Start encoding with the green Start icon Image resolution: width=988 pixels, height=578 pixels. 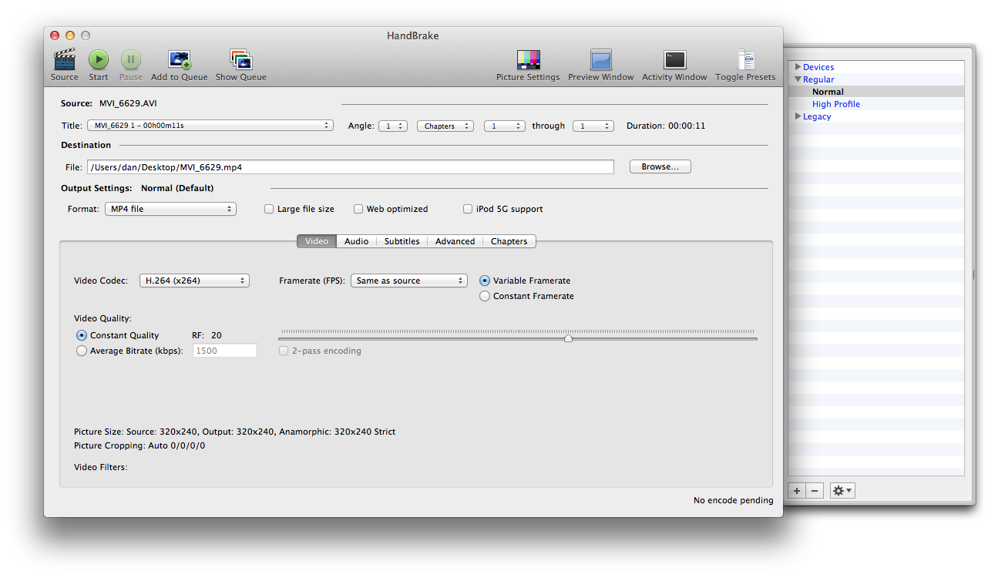pos(98,59)
